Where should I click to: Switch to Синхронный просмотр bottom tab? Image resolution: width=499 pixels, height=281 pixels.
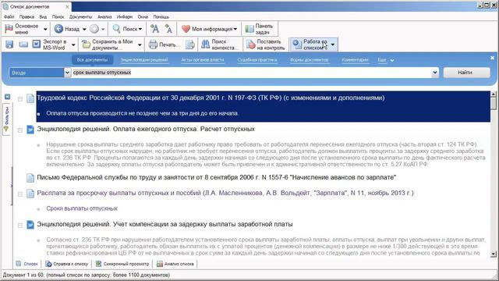pos(122,264)
